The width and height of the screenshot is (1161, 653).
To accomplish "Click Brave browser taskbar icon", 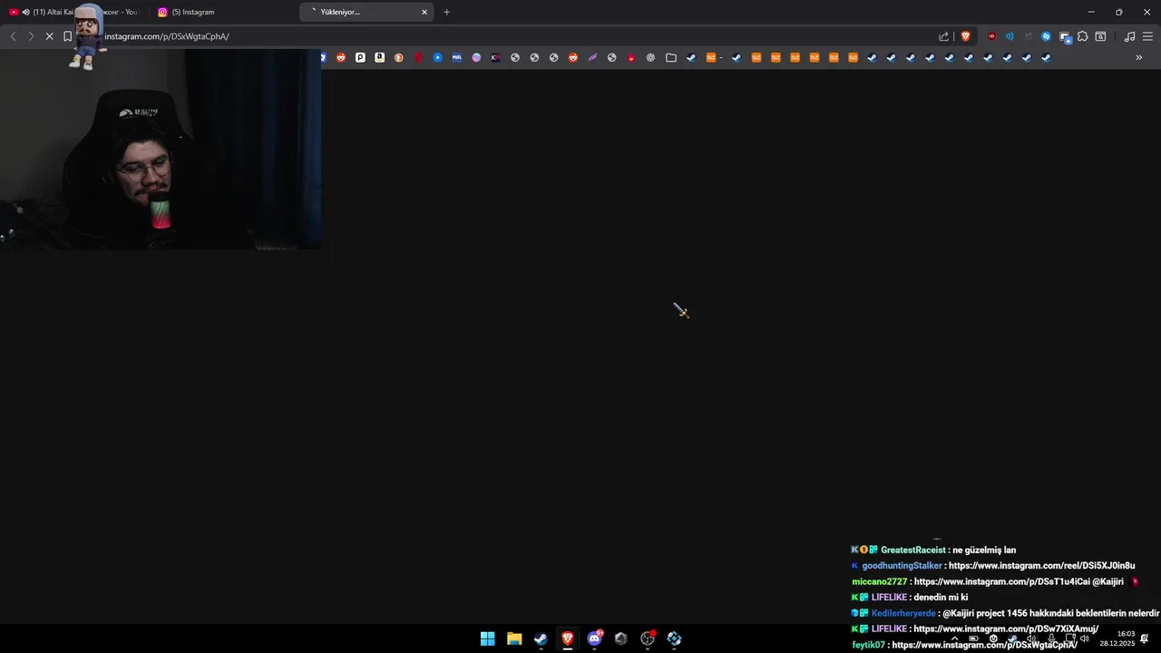I will pos(568,638).
